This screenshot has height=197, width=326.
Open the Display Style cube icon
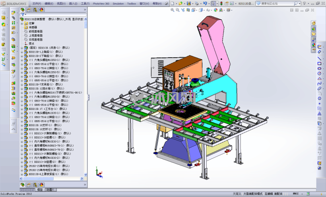201,10
